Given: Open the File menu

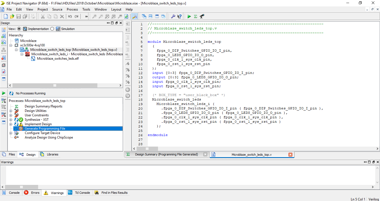Looking at the screenshot, I should point(9,9).
